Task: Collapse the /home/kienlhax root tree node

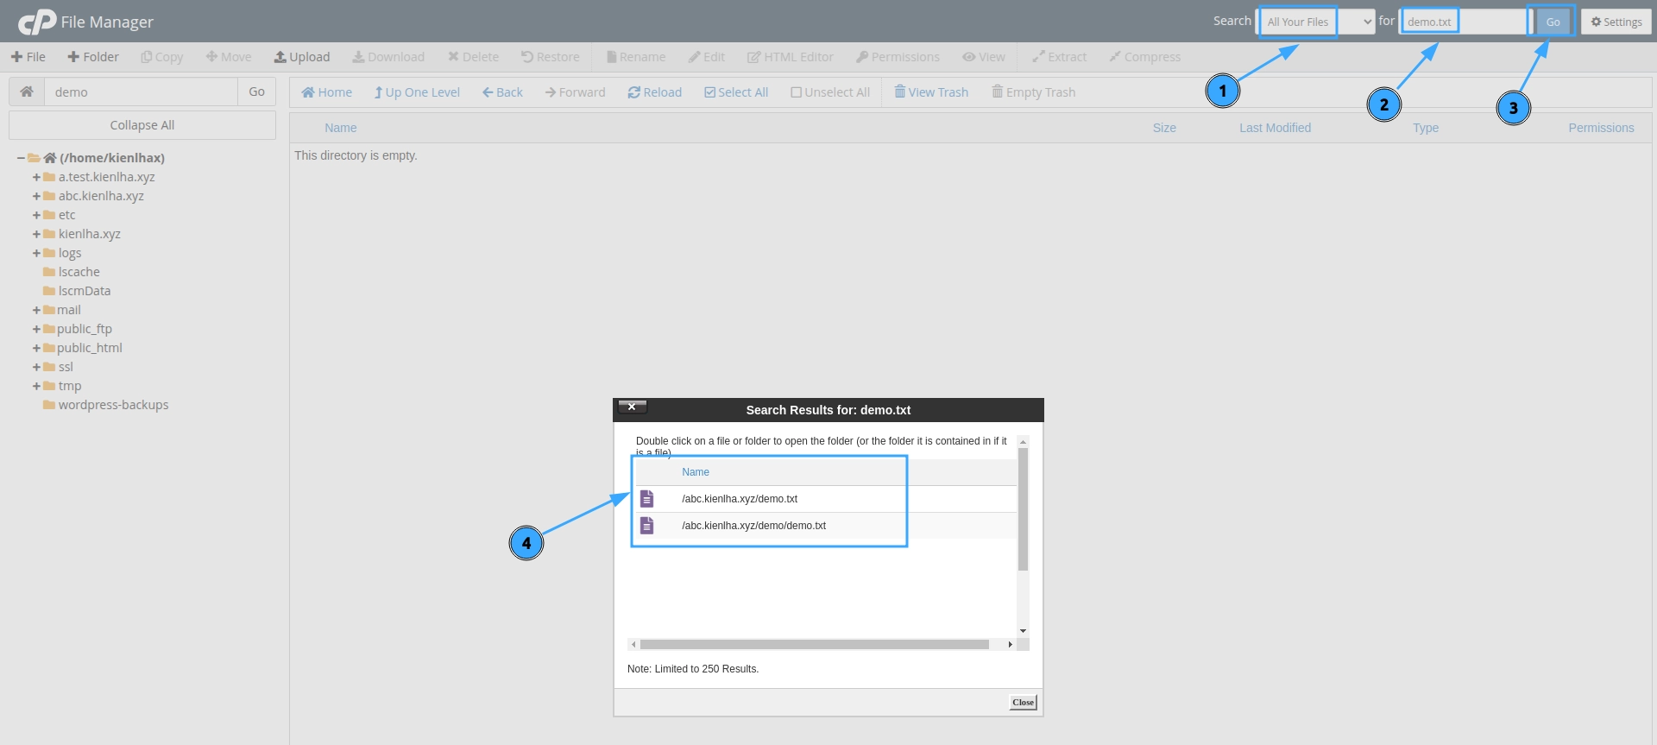Action: pyautogui.click(x=21, y=158)
